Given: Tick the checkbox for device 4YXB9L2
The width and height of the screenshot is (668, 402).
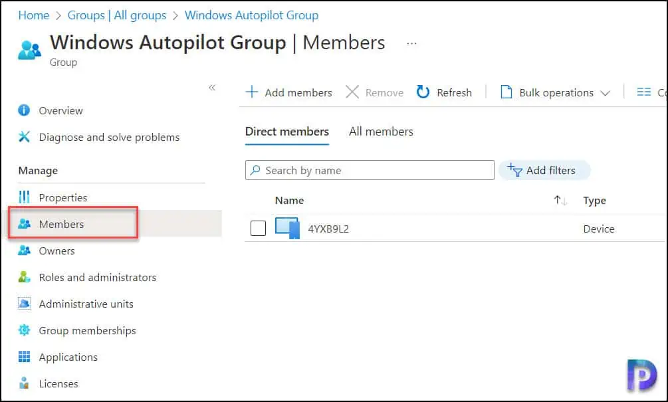Looking at the screenshot, I should click(x=258, y=229).
